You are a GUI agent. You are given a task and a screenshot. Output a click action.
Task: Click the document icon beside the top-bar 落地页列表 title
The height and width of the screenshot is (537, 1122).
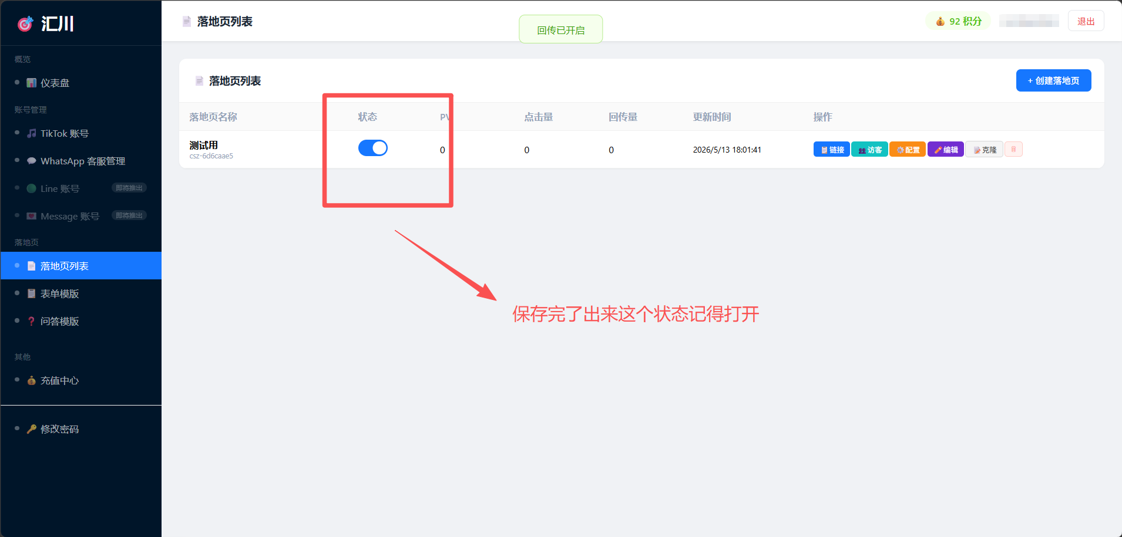(187, 22)
